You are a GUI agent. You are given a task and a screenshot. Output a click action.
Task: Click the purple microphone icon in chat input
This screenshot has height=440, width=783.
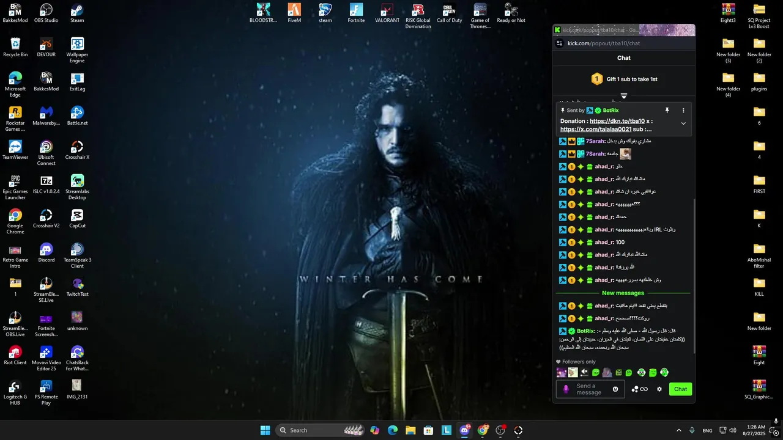pos(566,389)
